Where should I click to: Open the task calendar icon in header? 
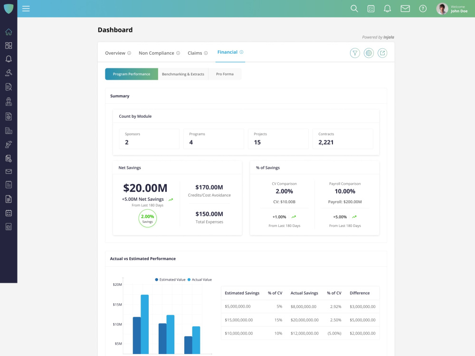tap(371, 9)
